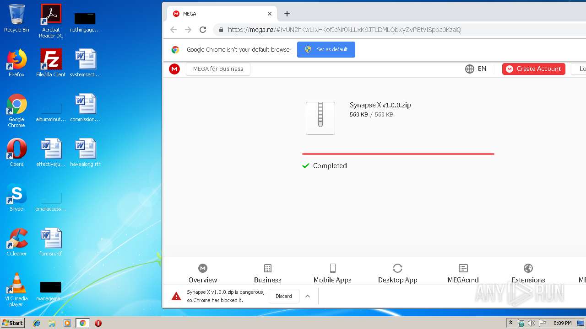
Task: Show hidden system tray icons
Action: point(510,323)
